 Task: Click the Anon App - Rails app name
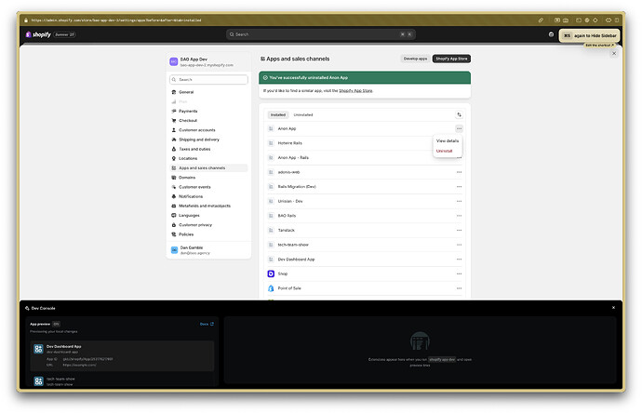pyautogui.click(x=293, y=157)
